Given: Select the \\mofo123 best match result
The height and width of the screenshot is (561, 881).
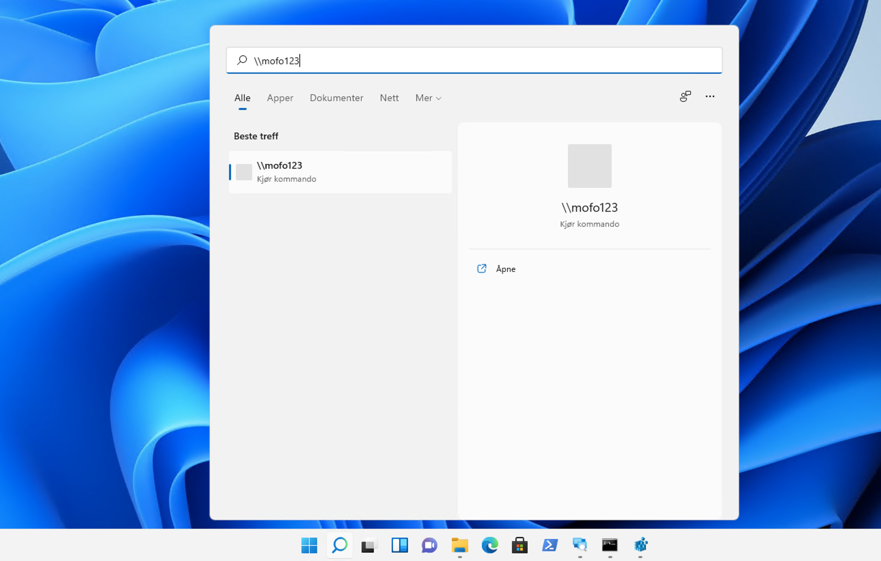Looking at the screenshot, I should click(340, 172).
